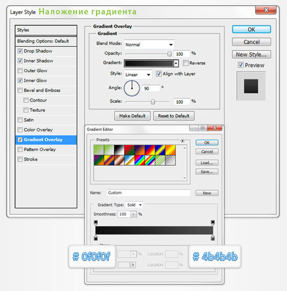Expand the gradient Style dropdown

tap(138, 74)
